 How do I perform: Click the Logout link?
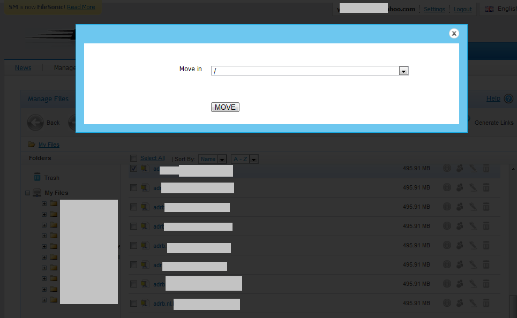tap(462, 9)
